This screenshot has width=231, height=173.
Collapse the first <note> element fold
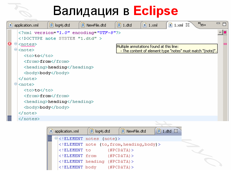click(x=16, y=49)
